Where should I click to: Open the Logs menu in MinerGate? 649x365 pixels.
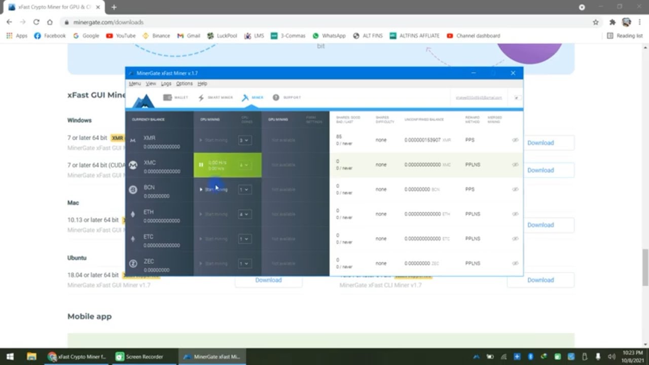pyautogui.click(x=166, y=84)
